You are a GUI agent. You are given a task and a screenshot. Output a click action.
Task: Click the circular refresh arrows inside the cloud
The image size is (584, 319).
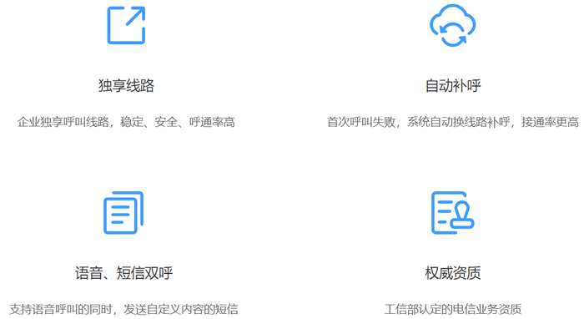pyautogui.click(x=452, y=35)
